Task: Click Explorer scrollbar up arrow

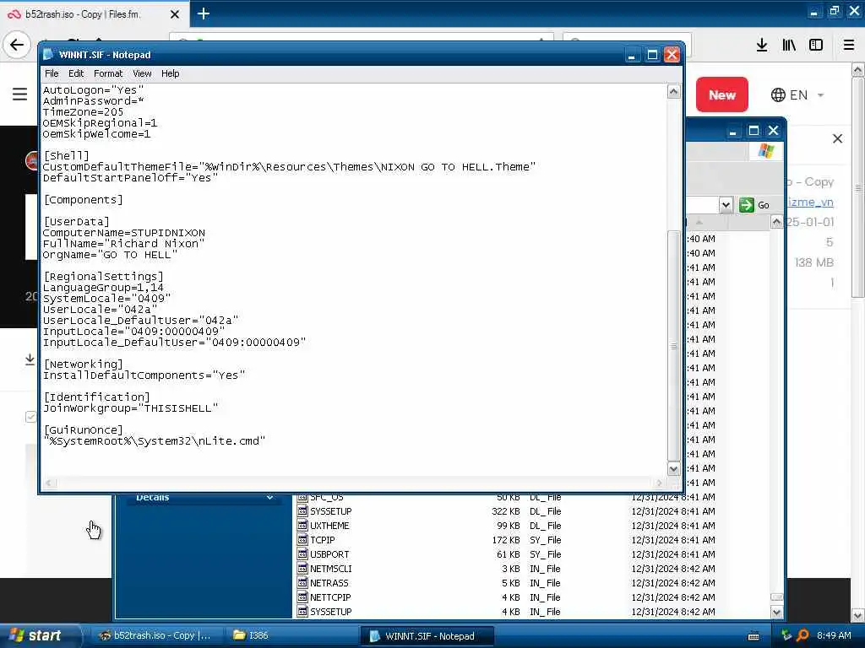Action: click(x=776, y=222)
